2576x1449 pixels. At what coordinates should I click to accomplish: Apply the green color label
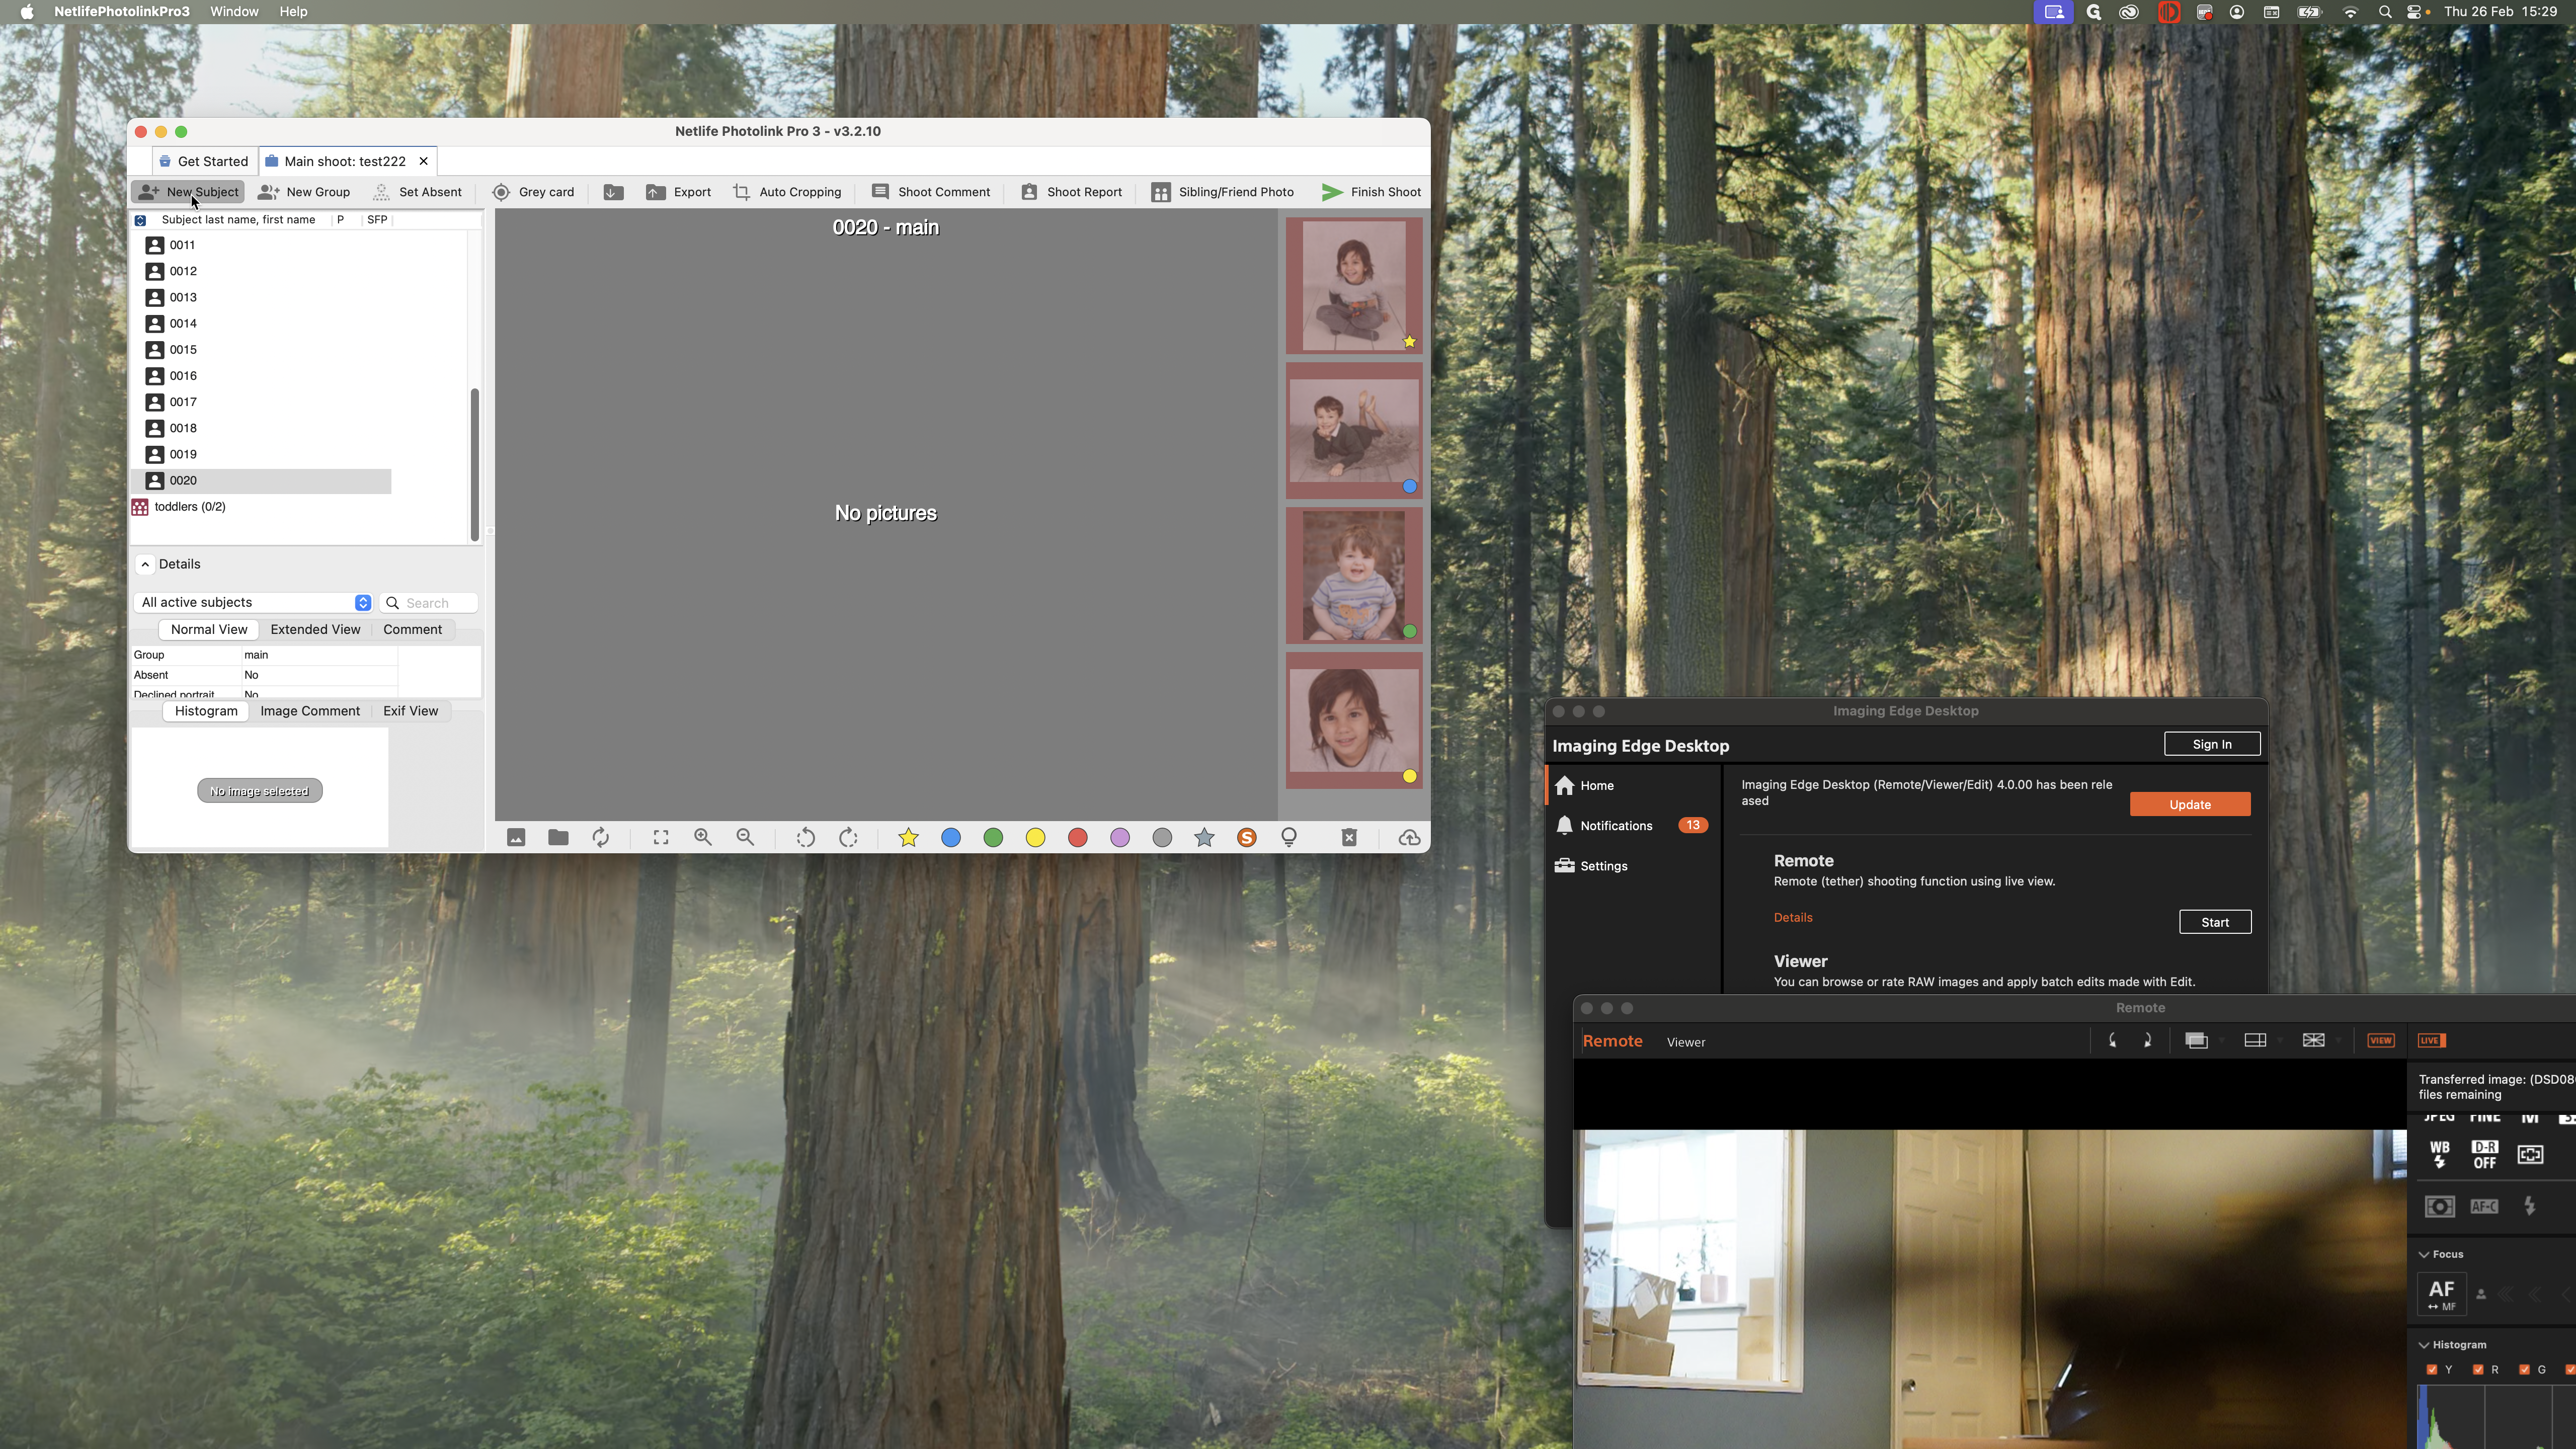(x=993, y=838)
